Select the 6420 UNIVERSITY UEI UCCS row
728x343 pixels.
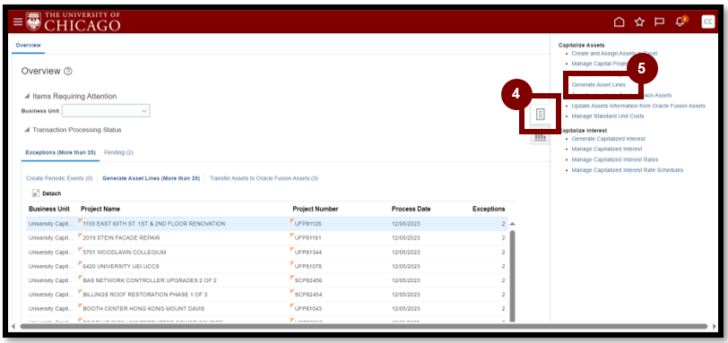point(267,267)
